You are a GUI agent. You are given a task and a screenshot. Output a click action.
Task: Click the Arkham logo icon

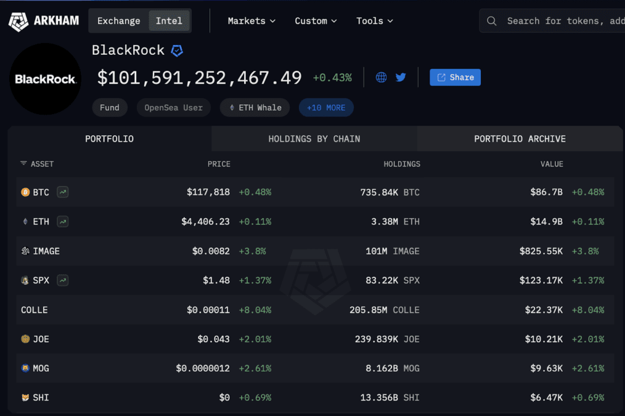tap(18, 21)
